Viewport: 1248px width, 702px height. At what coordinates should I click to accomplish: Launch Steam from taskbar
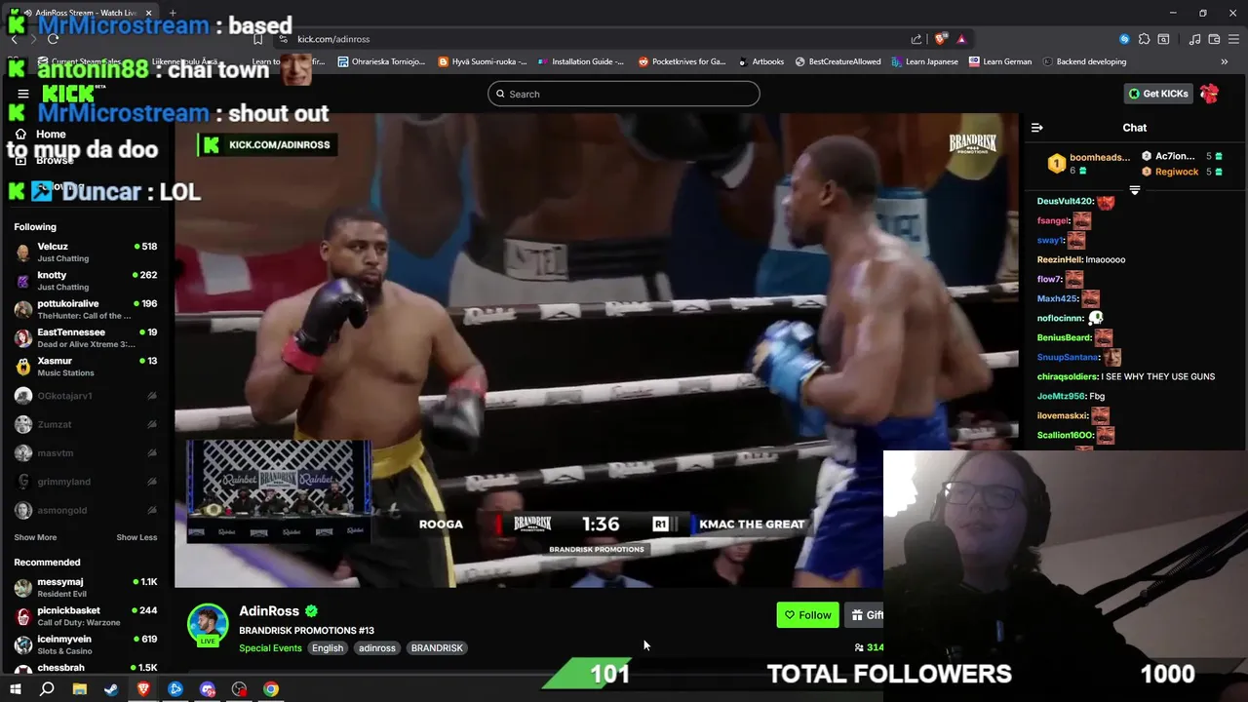click(111, 689)
